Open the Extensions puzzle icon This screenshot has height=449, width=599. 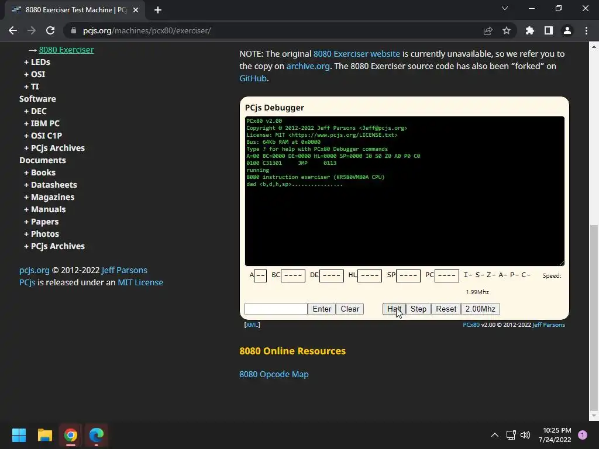(x=530, y=30)
